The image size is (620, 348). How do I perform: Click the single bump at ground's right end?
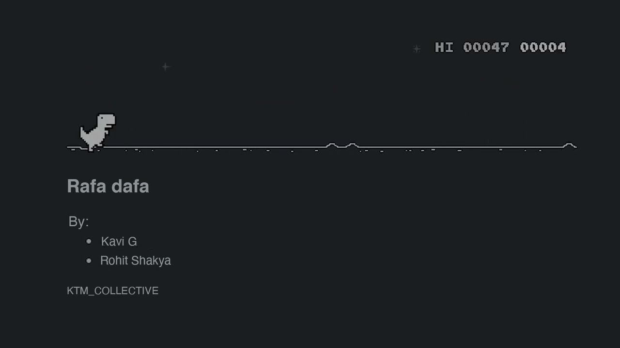point(570,145)
